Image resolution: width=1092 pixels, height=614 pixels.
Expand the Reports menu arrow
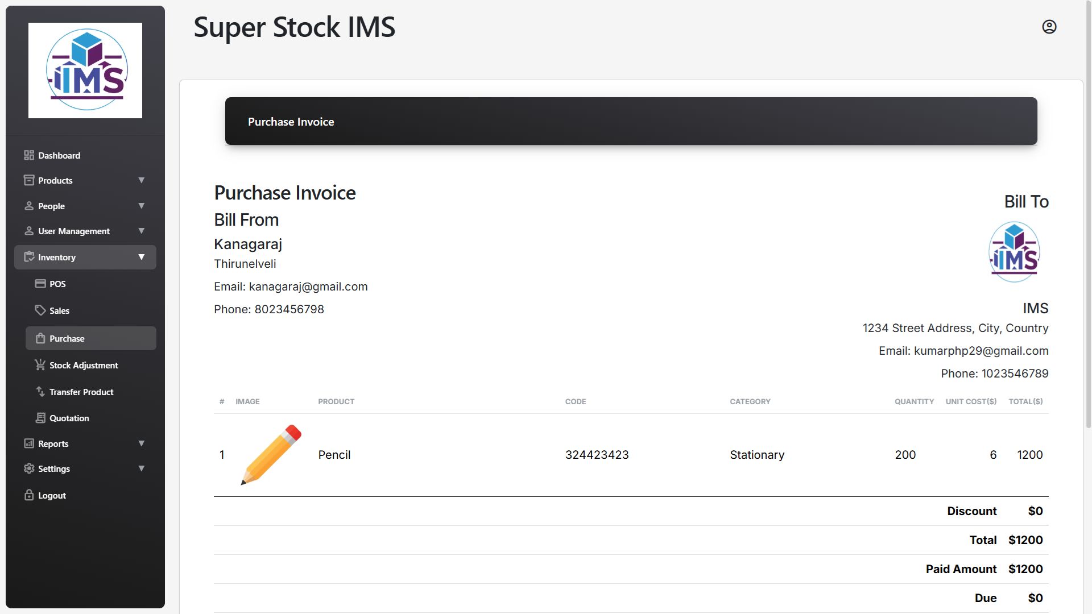click(141, 443)
